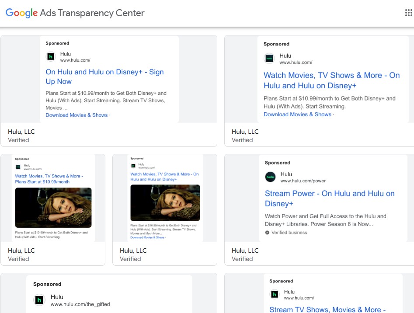Click the 'Sponsored' label in the Stream Power ad
The height and width of the screenshot is (313, 414).
(278, 163)
